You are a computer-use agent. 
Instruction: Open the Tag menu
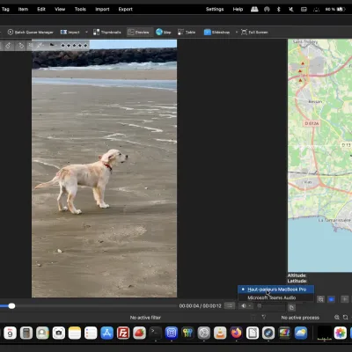(x=5, y=9)
